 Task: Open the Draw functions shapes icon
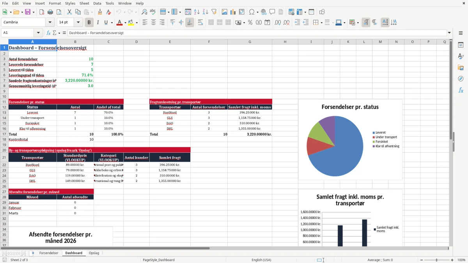click(x=322, y=12)
